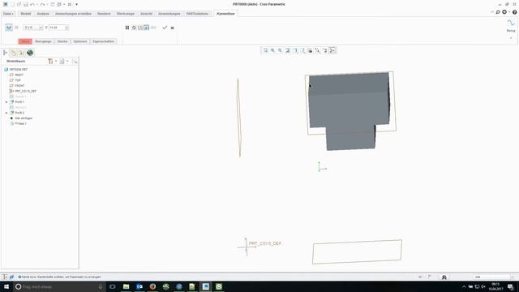Click the Undo icon in quick access toolbar
This screenshot has height=292, width=519.
point(32,4)
